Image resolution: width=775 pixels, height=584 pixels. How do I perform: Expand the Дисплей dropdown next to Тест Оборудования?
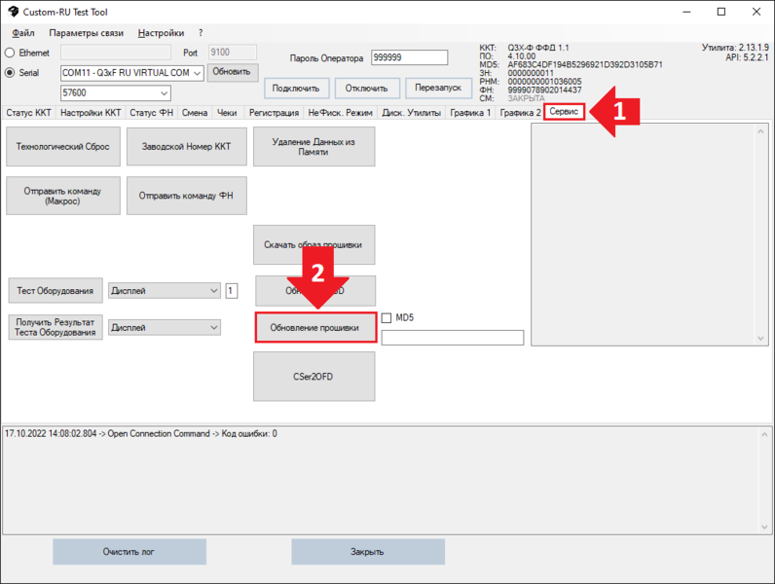tap(213, 290)
